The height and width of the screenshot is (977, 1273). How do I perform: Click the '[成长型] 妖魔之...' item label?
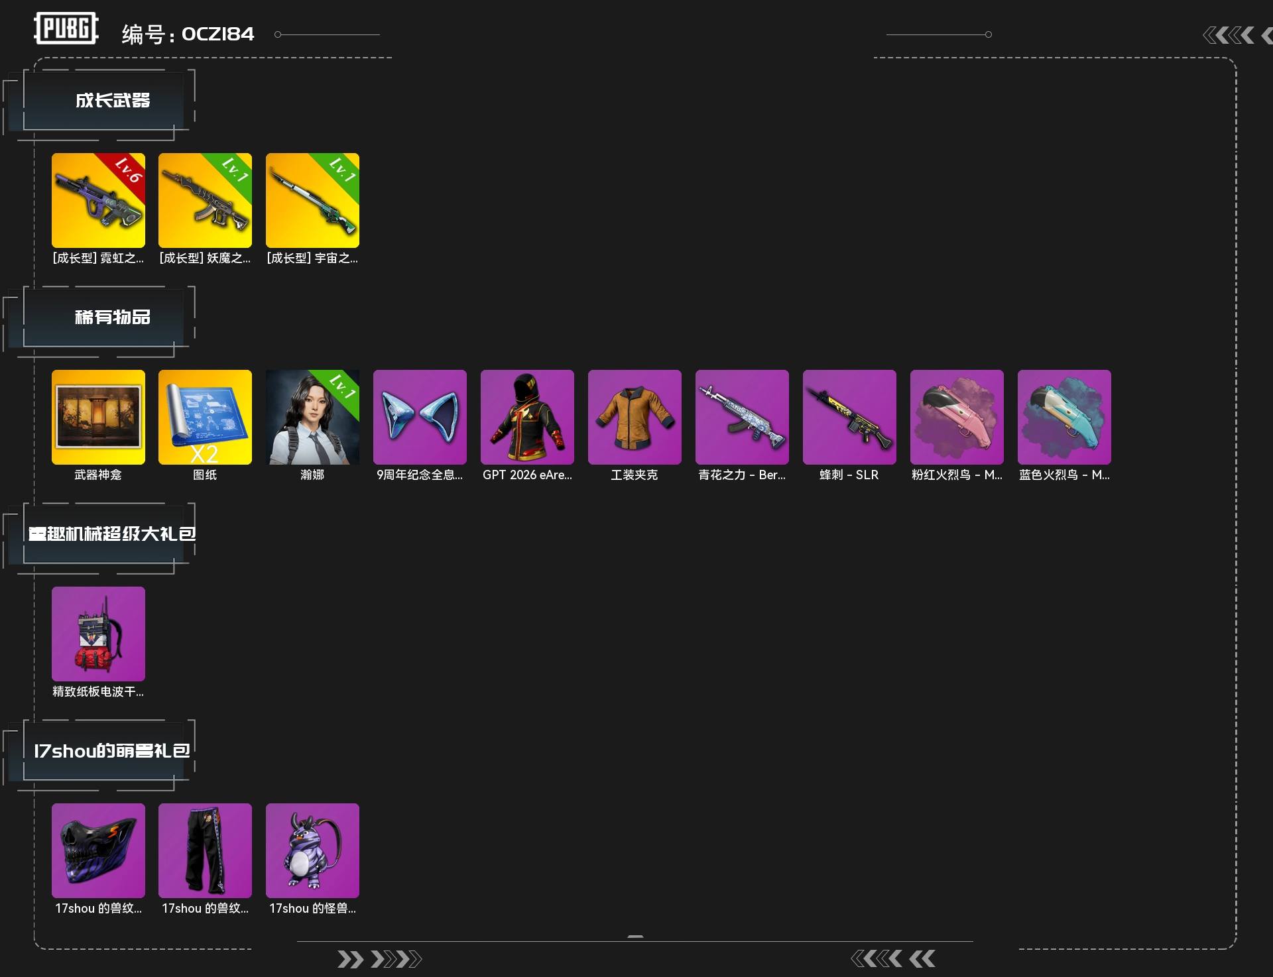click(205, 259)
